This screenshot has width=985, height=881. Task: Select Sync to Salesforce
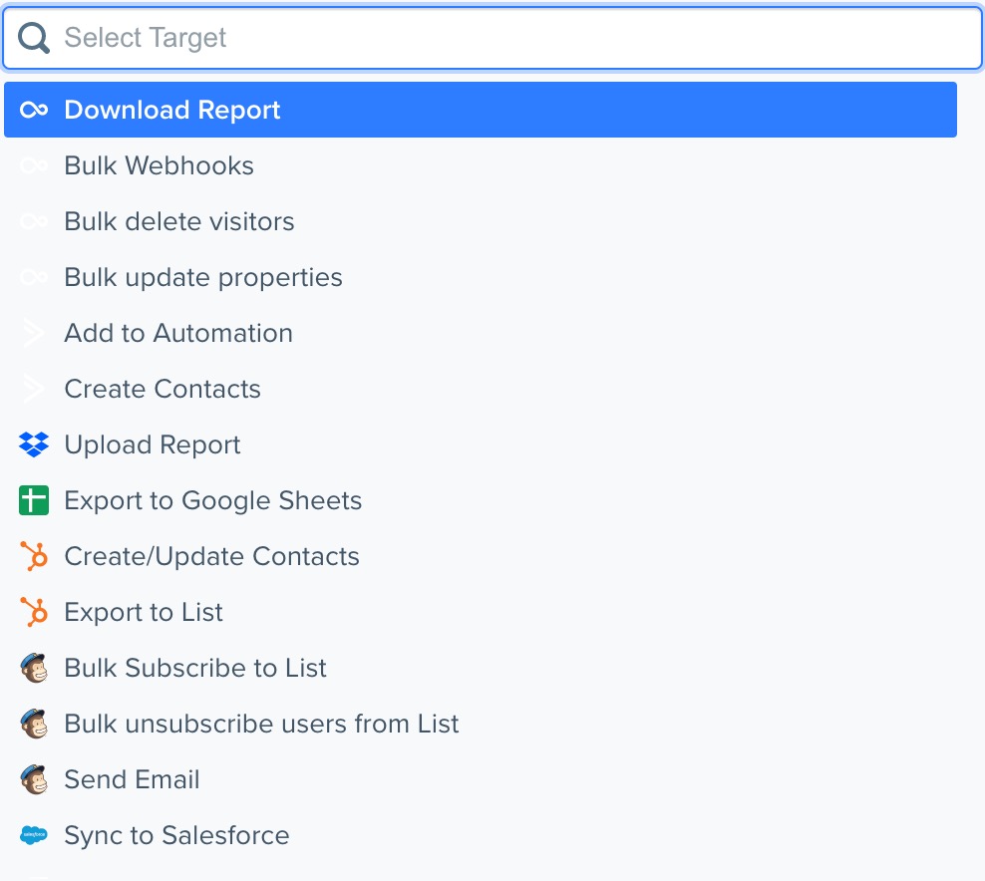point(176,835)
